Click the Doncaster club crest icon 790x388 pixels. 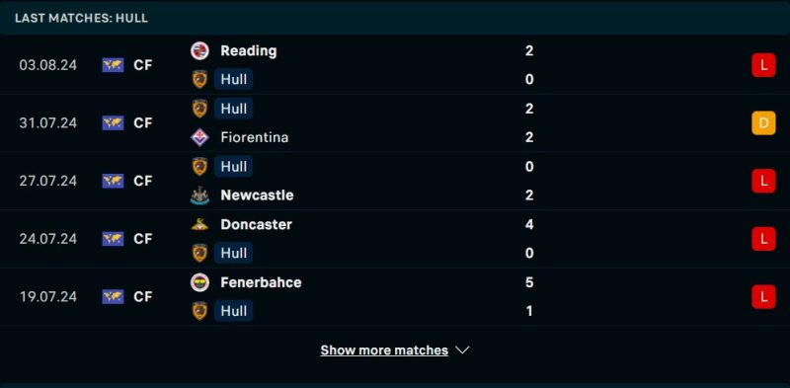click(199, 225)
